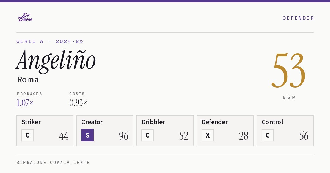Click the Striker score 44
The image size is (330, 173).
(x=64, y=136)
